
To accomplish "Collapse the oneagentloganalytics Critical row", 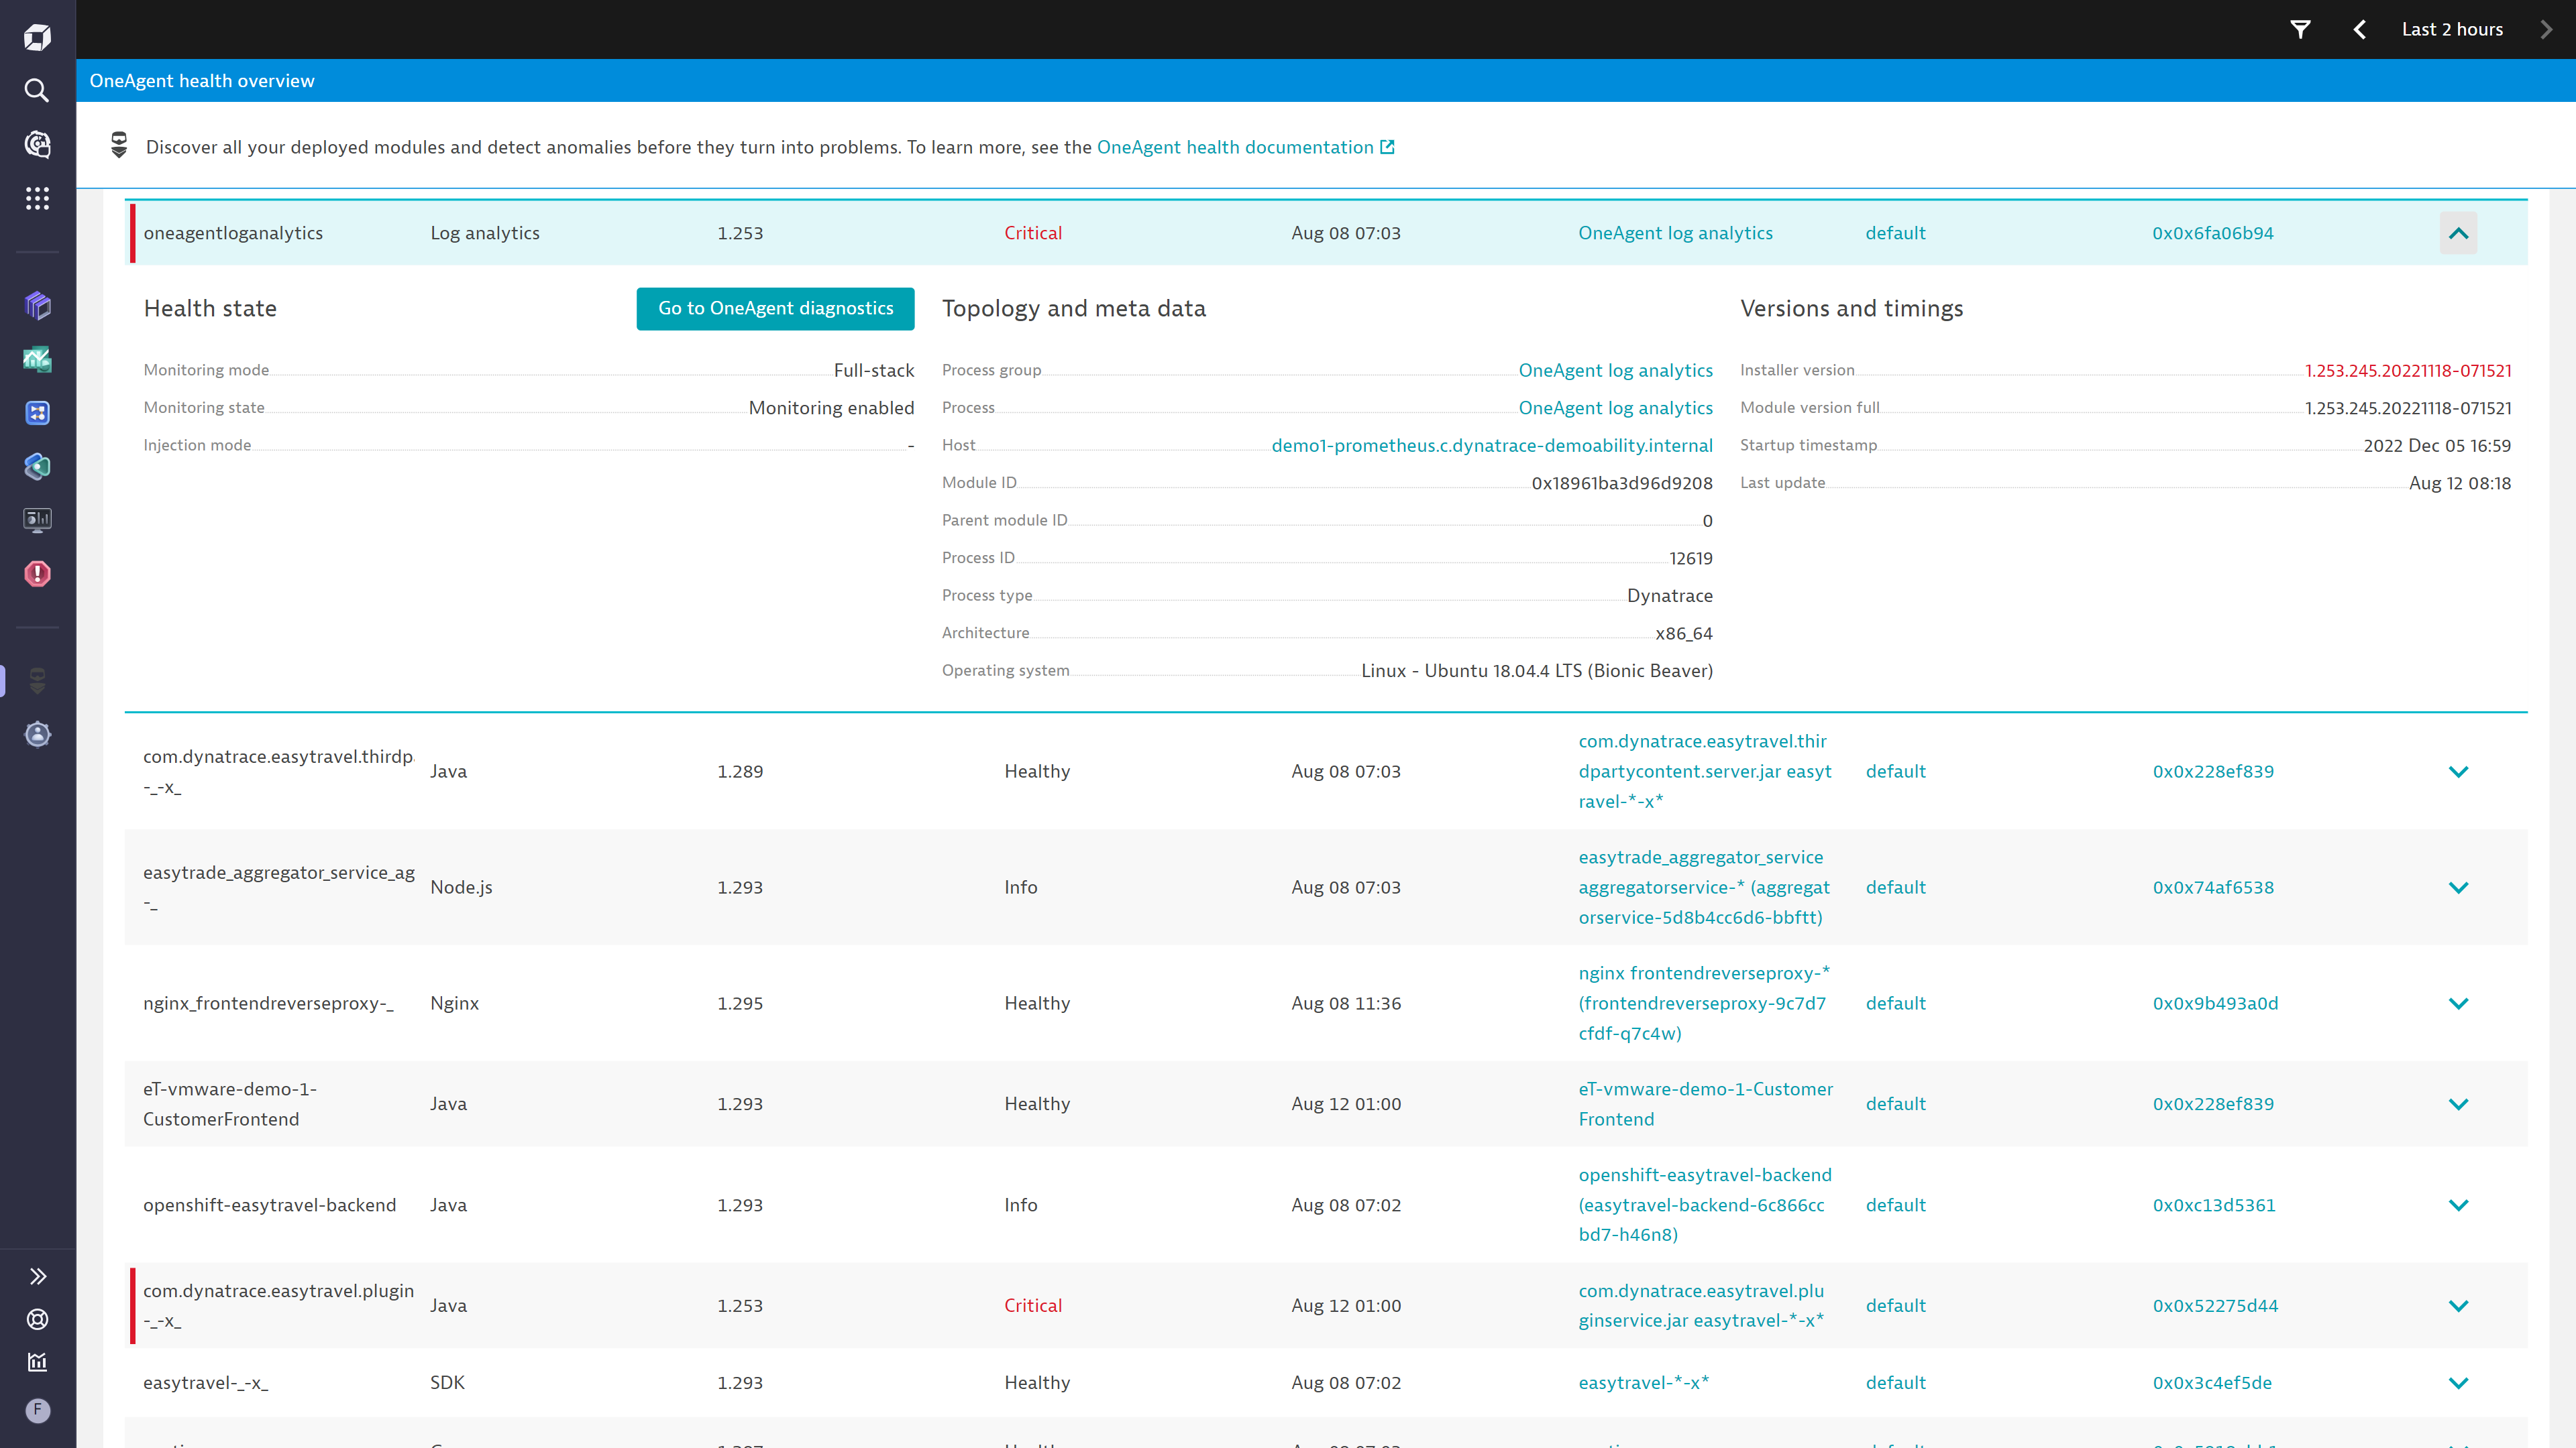I will [2459, 232].
